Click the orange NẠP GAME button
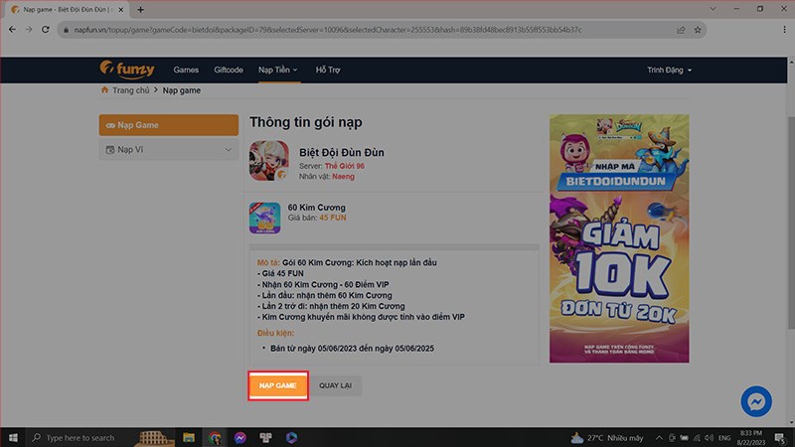The width and height of the screenshot is (795, 447). pos(278,385)
